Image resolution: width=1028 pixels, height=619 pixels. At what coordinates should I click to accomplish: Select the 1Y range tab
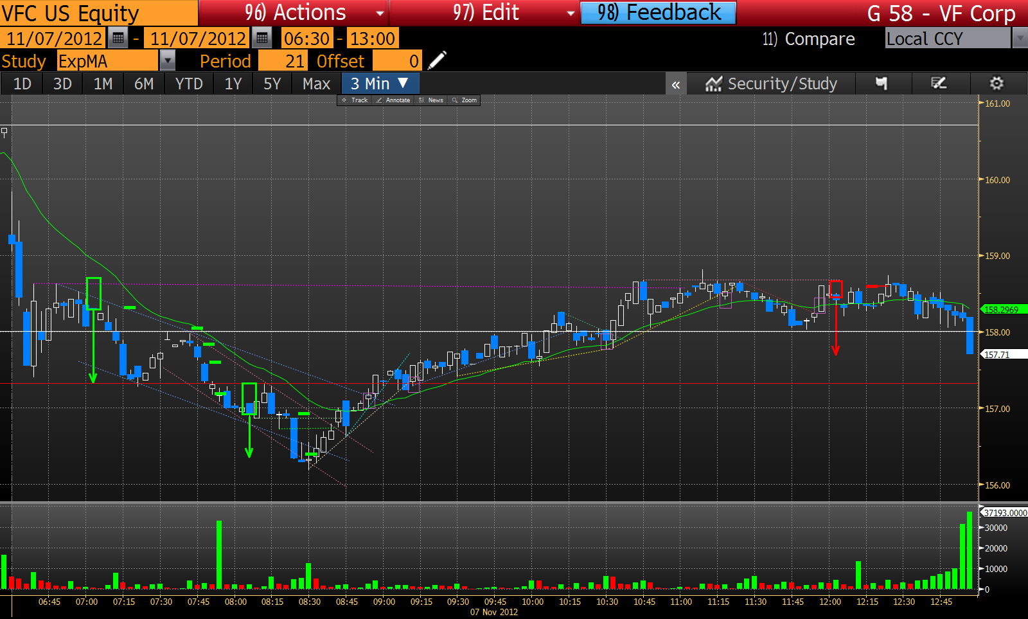[x=233, y=84]
